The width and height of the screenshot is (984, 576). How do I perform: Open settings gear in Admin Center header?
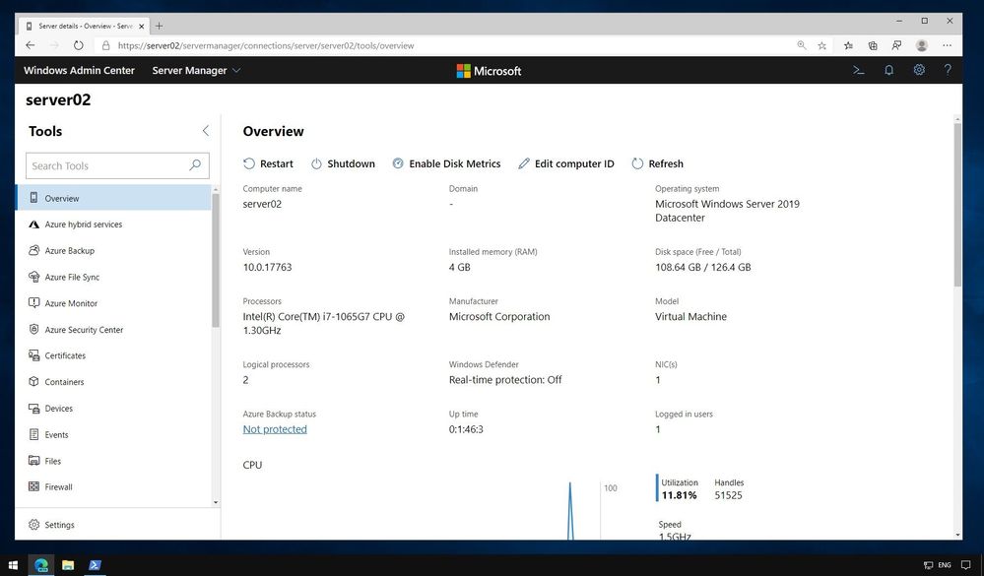919,70
